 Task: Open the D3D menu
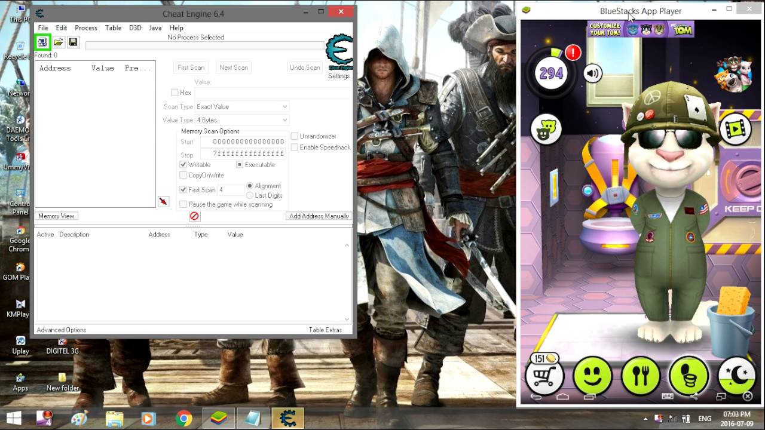pyautogui.click(x=135, y=27)
